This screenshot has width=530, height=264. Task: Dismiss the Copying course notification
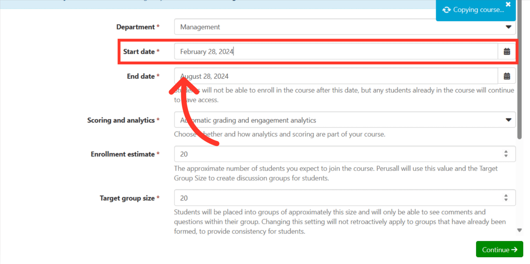tap(508, 4)
